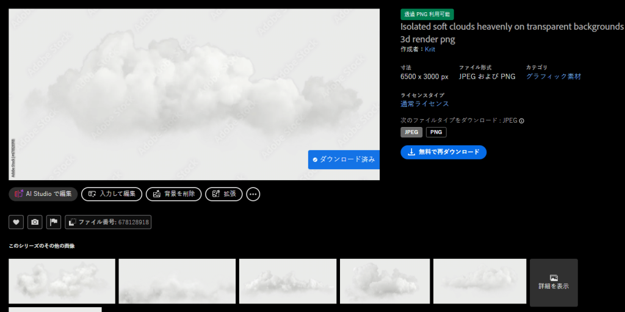Click the ダウンロード済み badge on the preview
625x312 pixels.
coord(344,159)
